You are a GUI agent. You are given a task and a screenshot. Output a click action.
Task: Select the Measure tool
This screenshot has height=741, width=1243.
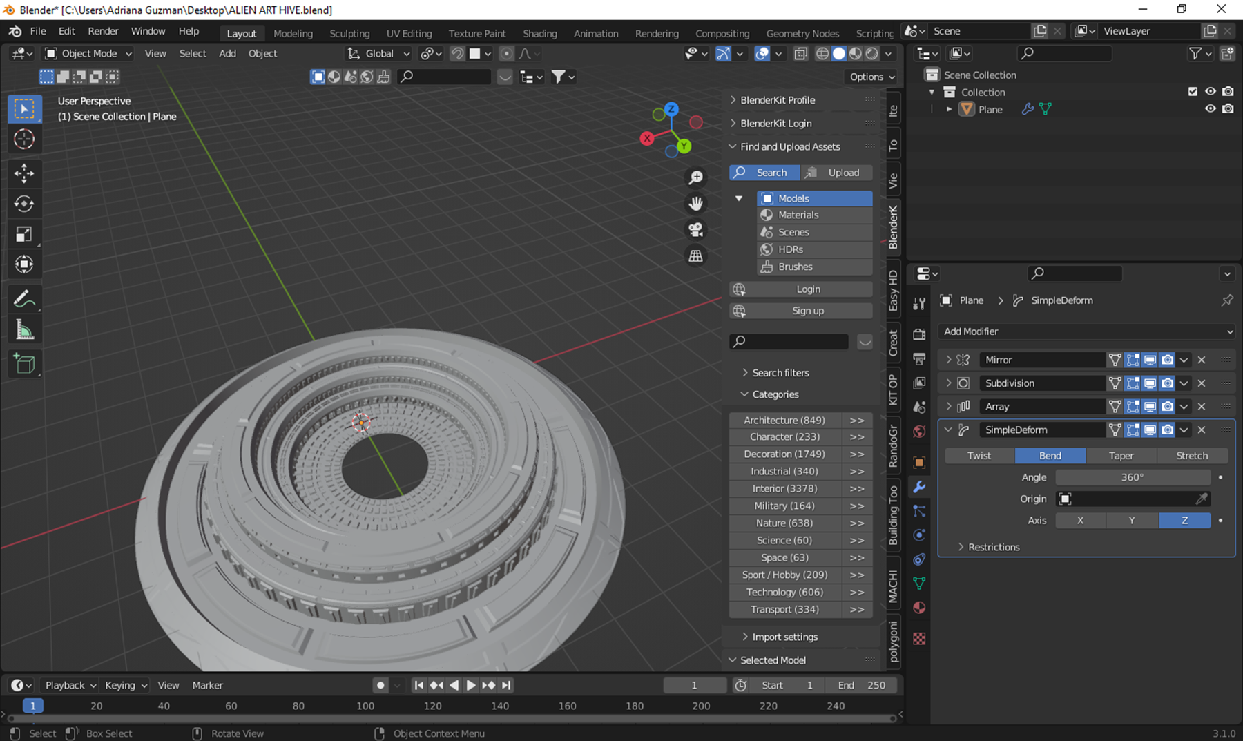pyautogui.click(x=24, y=331)
